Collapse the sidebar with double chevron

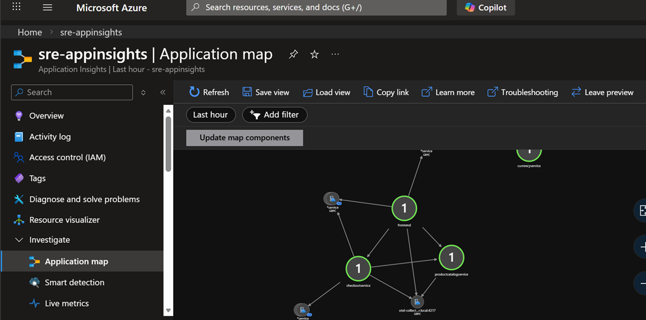click(x=163, y=92)
